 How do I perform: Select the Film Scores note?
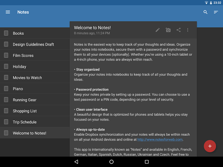pyautogui.click(x=35, y=55)
